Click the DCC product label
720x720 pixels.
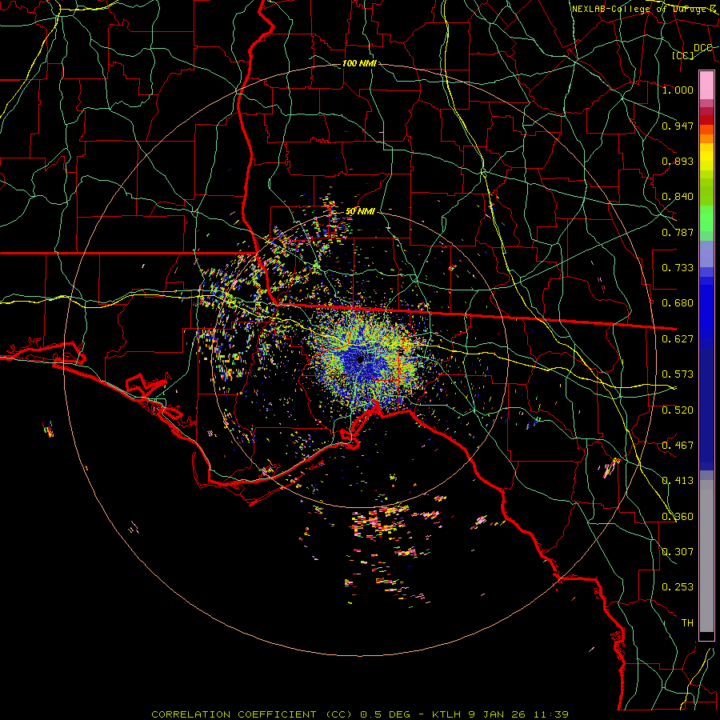coord(702,48)
